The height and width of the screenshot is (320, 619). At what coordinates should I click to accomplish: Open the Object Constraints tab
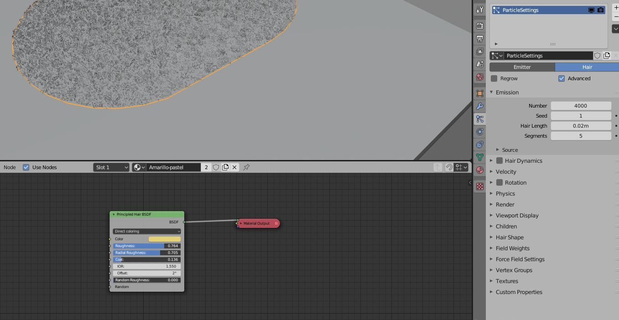[x=479, y=145]
